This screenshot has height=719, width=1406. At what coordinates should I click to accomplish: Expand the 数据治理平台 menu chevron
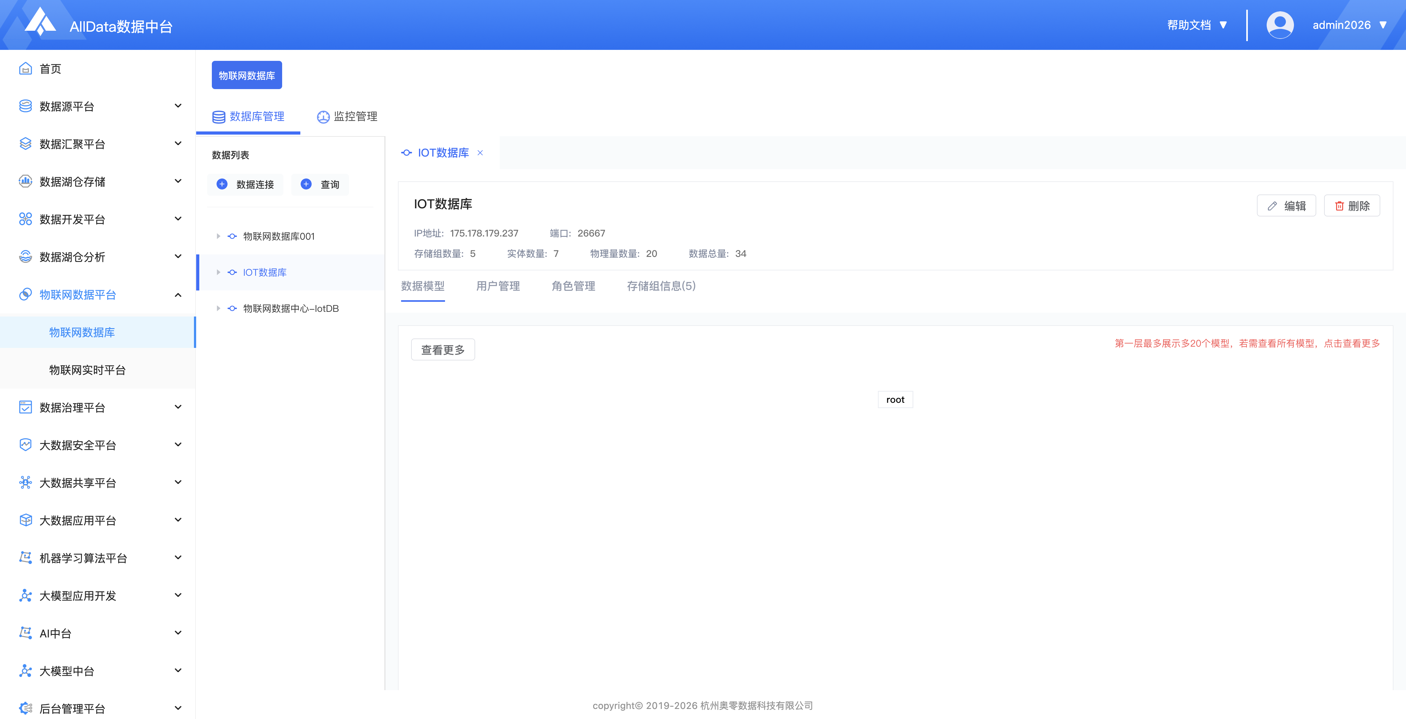[178, 407]
